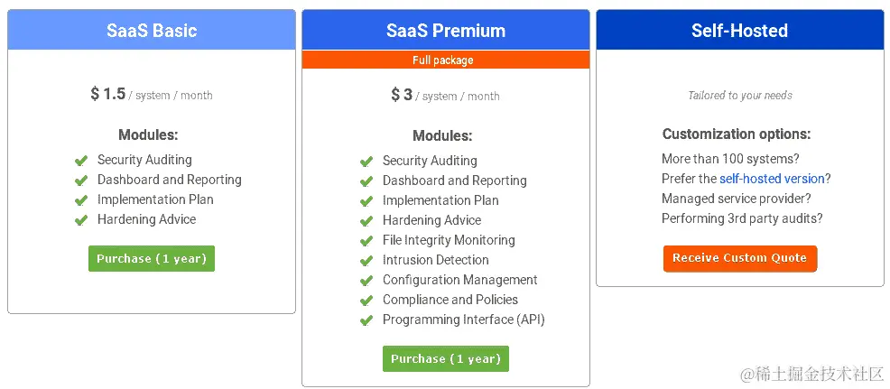This screenshot has width=890, height=389.
Task: Select the SaaS Basic plan header
Action: pyautogui.click(x=152, y=31)
